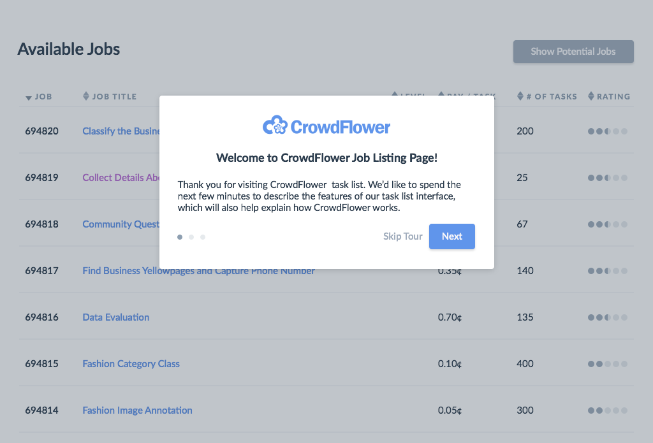
Task: Click the tour description paragraph
Action: [319, 196]
